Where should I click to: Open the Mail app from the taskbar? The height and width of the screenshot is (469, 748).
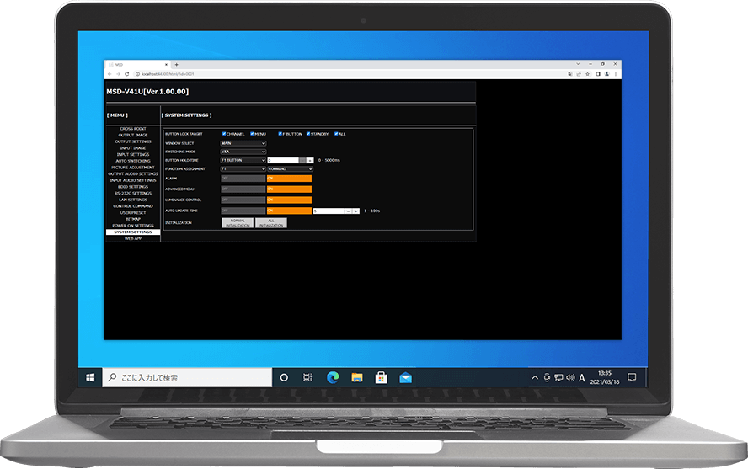click(405, 378)
